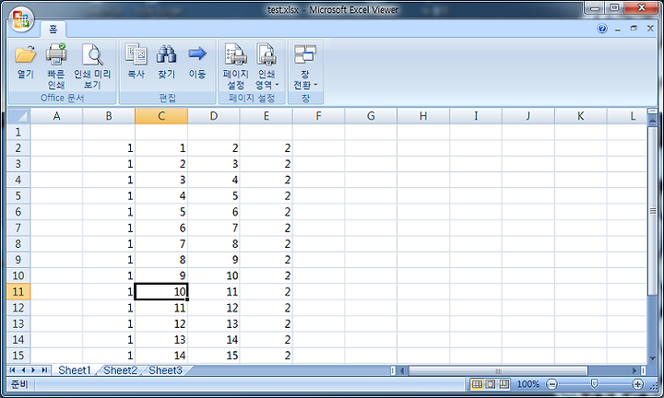Click the zoom slider handle
This screenshot has width=664, height=398.
[x=594, y=384]
